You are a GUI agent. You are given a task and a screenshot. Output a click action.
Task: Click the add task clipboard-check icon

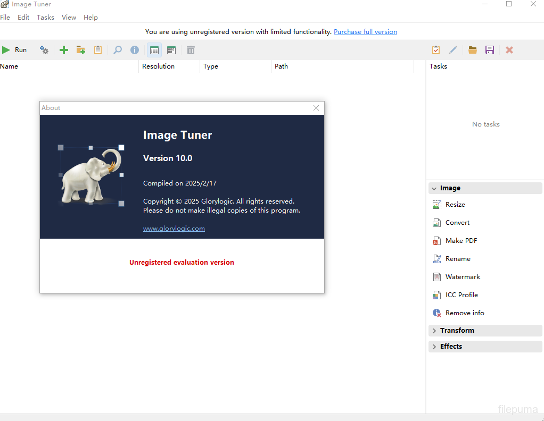pyautogui.click(x=436, y=50)
